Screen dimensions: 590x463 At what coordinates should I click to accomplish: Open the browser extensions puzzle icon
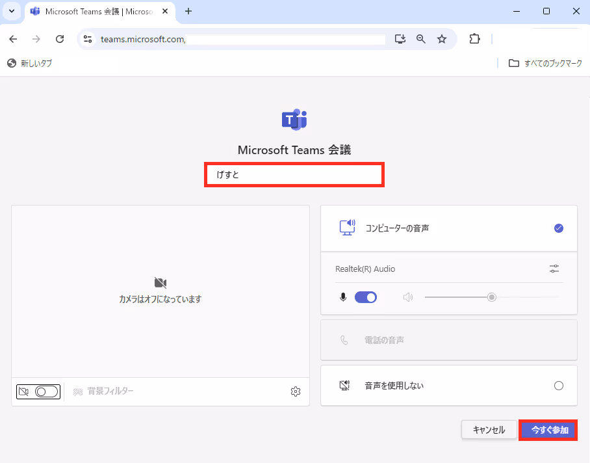tap(475, 39)
